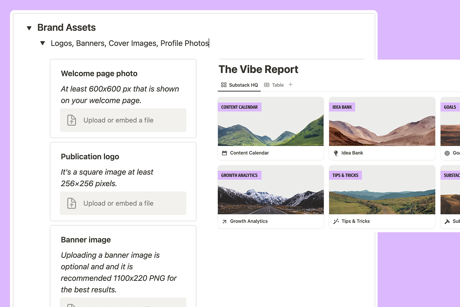
Task: Switch to the Substack HQ view tab
Action: (239, 85)
